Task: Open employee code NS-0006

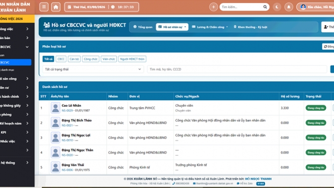Action: coord(67,170)
